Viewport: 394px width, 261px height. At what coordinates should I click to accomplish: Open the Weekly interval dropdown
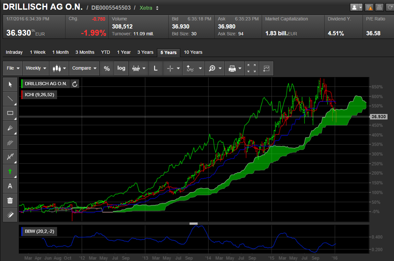pyautogui.click(x=36, y=68)
